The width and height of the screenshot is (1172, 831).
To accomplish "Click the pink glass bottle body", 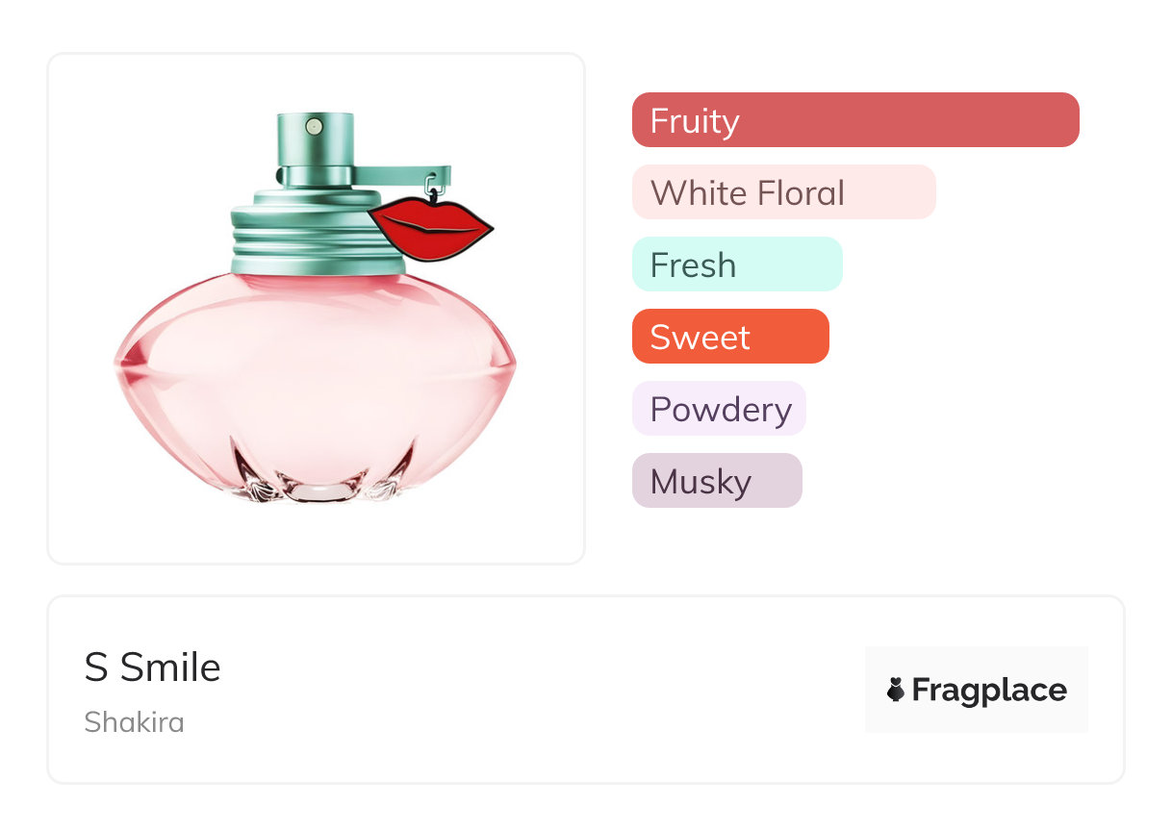I will (x=316, y=375).
